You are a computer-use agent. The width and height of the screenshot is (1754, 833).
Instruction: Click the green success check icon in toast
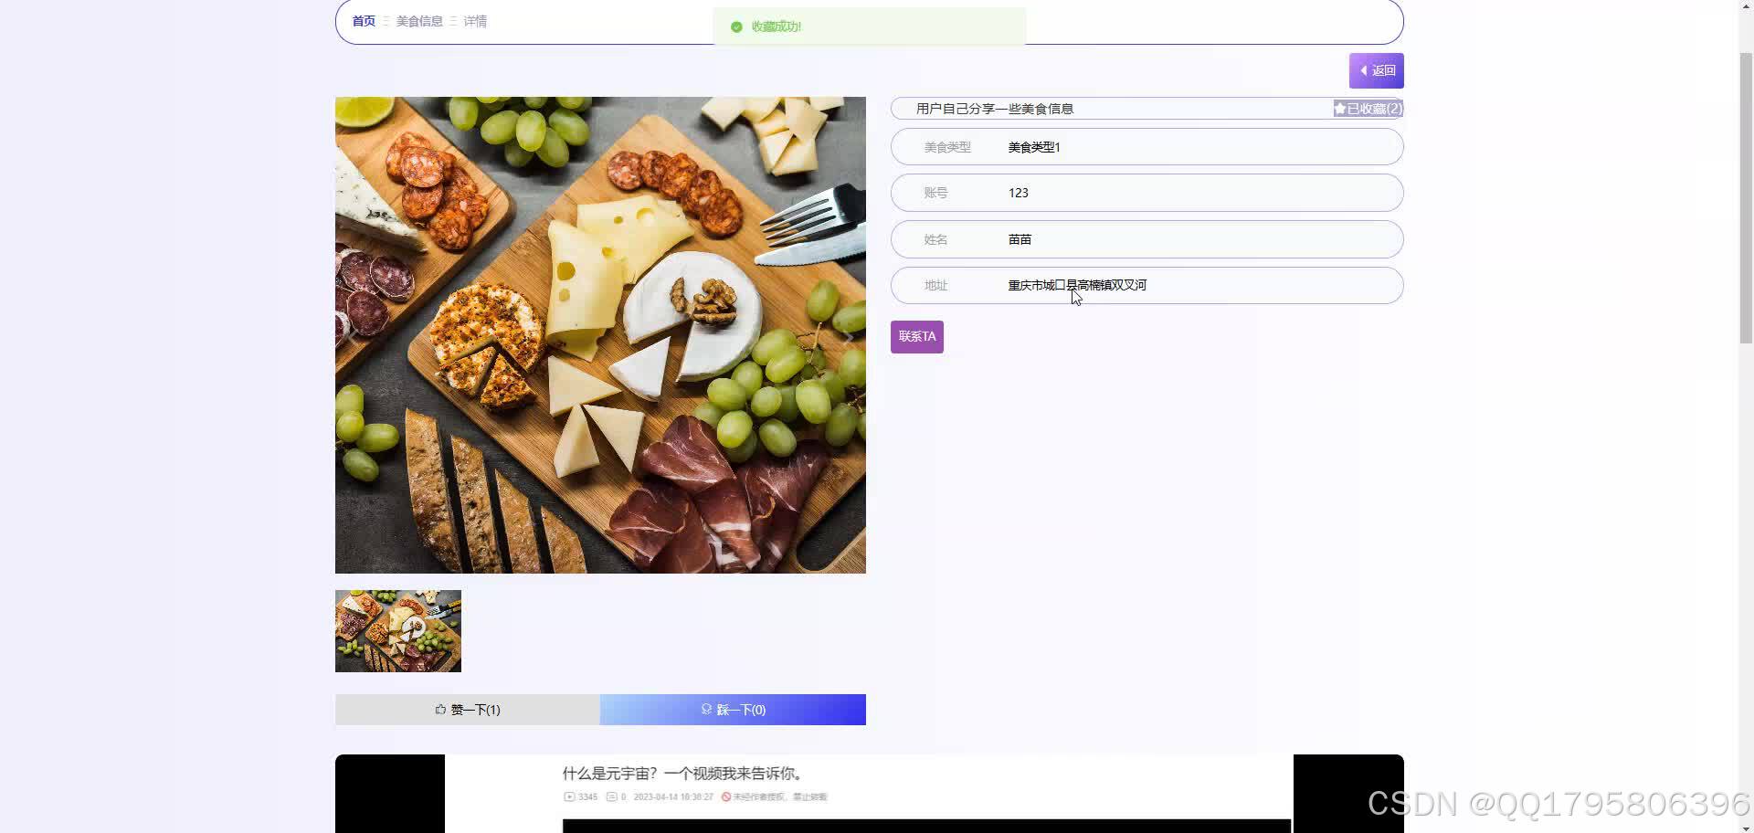tap(736, 26)
